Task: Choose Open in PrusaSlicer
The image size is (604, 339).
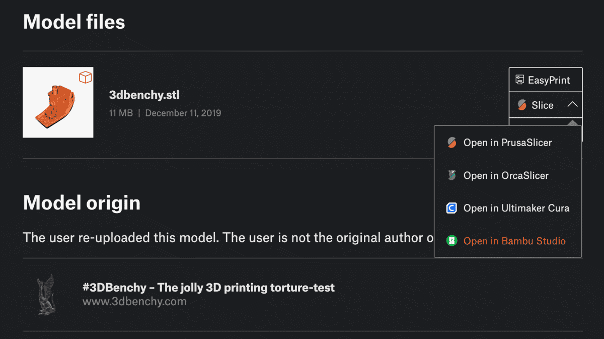Action: [508, 143]
